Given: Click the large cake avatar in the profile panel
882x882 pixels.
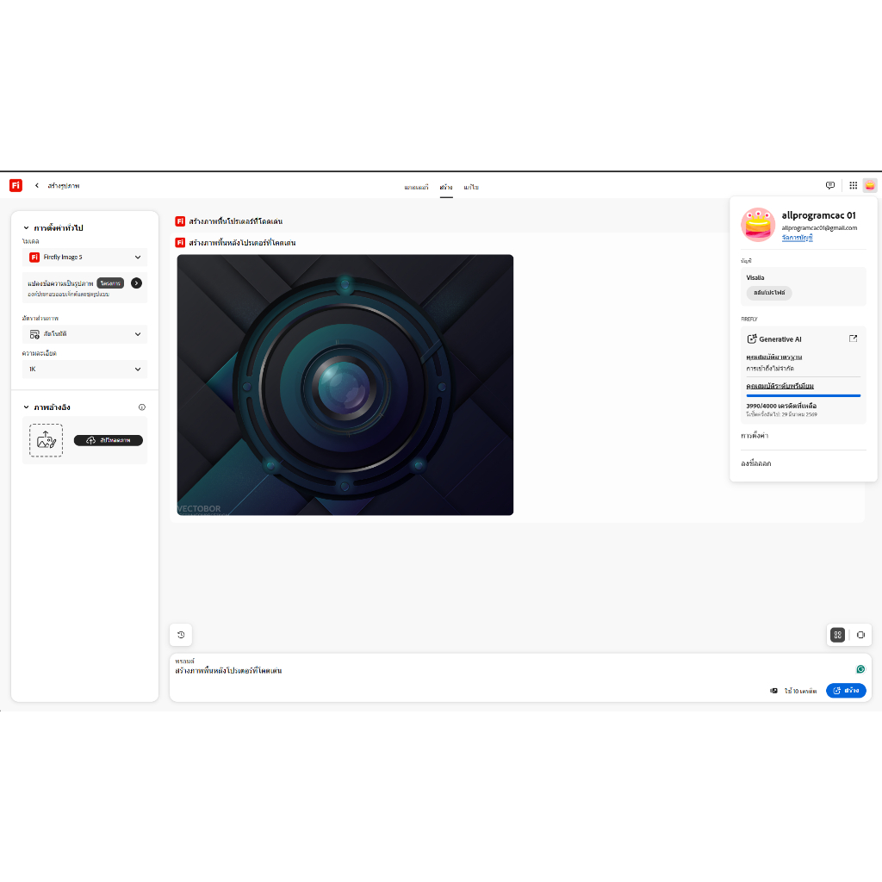Looking at the screenshot, I should (x=758, y=225).
